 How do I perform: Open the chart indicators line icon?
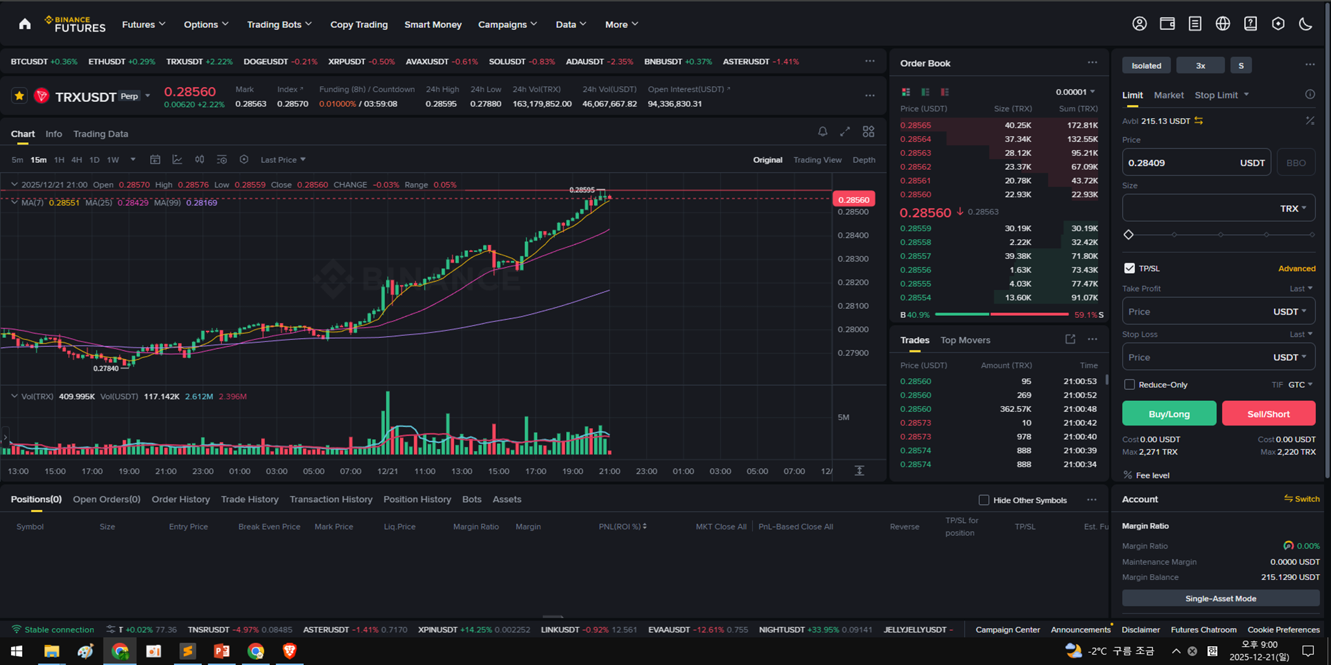tap(177, 160)
